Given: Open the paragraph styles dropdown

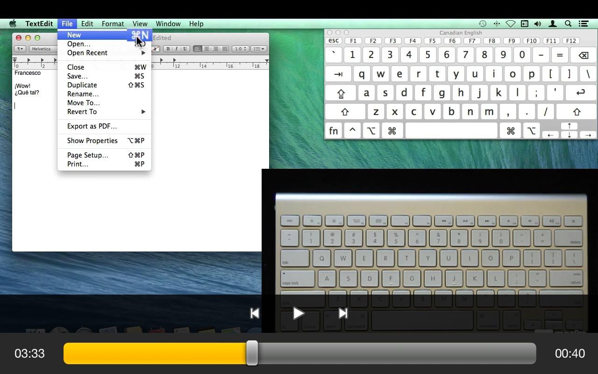Looking at the screenshot, I should [20, 49].
